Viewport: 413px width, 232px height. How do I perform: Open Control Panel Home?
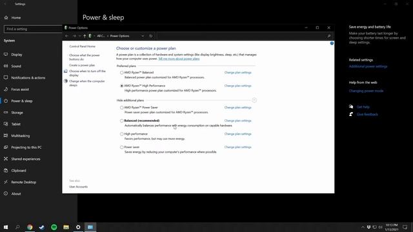(x=82, y=46)
